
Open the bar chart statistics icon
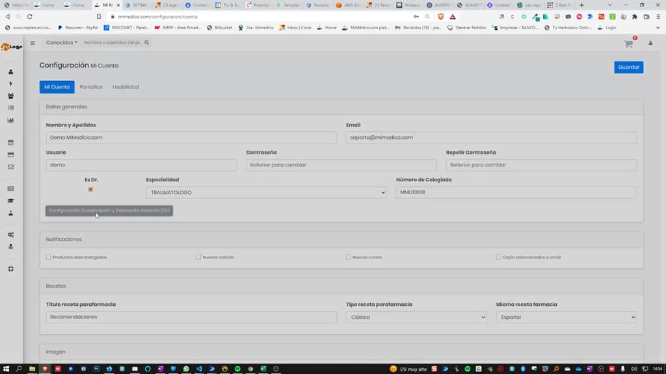(10, 120)
